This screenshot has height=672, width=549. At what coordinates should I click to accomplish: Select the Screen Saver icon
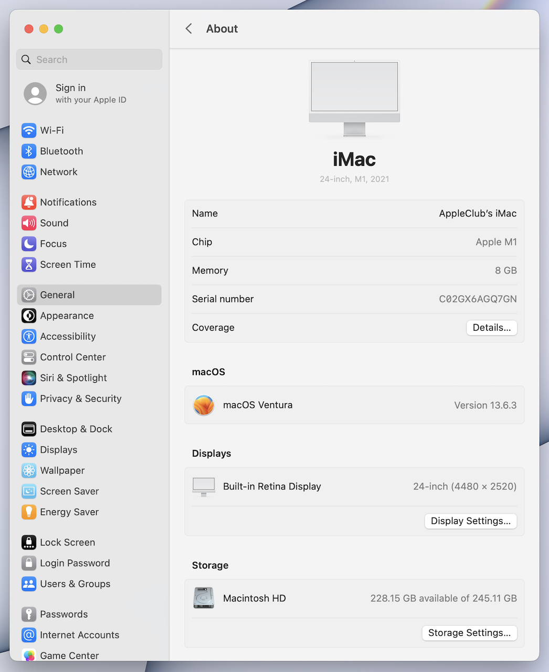coord(29,491)
